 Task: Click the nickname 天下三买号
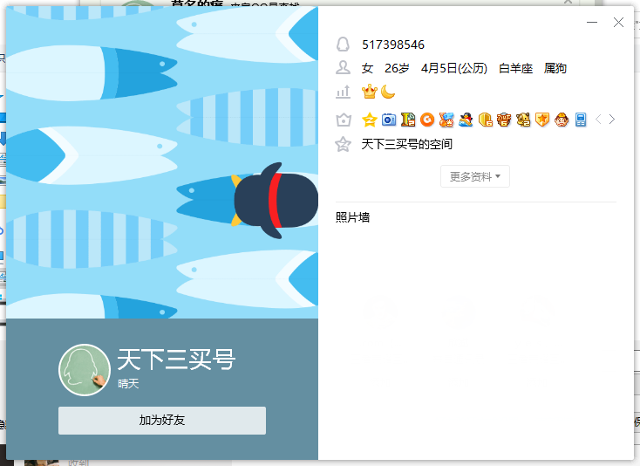coord(176,360)
